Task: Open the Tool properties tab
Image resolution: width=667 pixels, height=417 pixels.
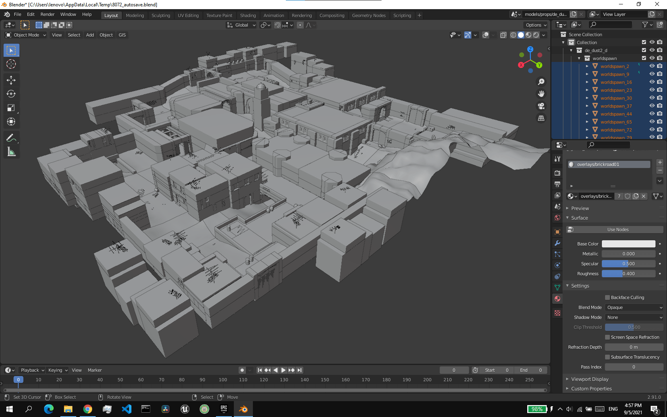Action: [x=557, y=159]
